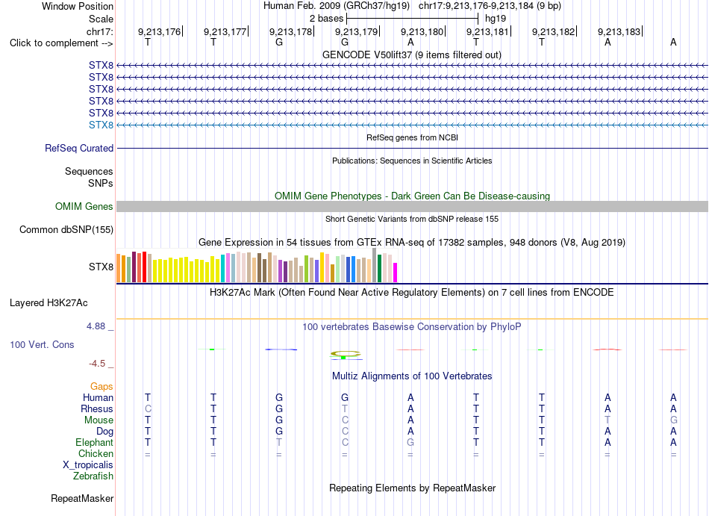This screenshot has width=709, height=516.
Task: Click the Human alignment row label
Action: click(x=98, y=397)
